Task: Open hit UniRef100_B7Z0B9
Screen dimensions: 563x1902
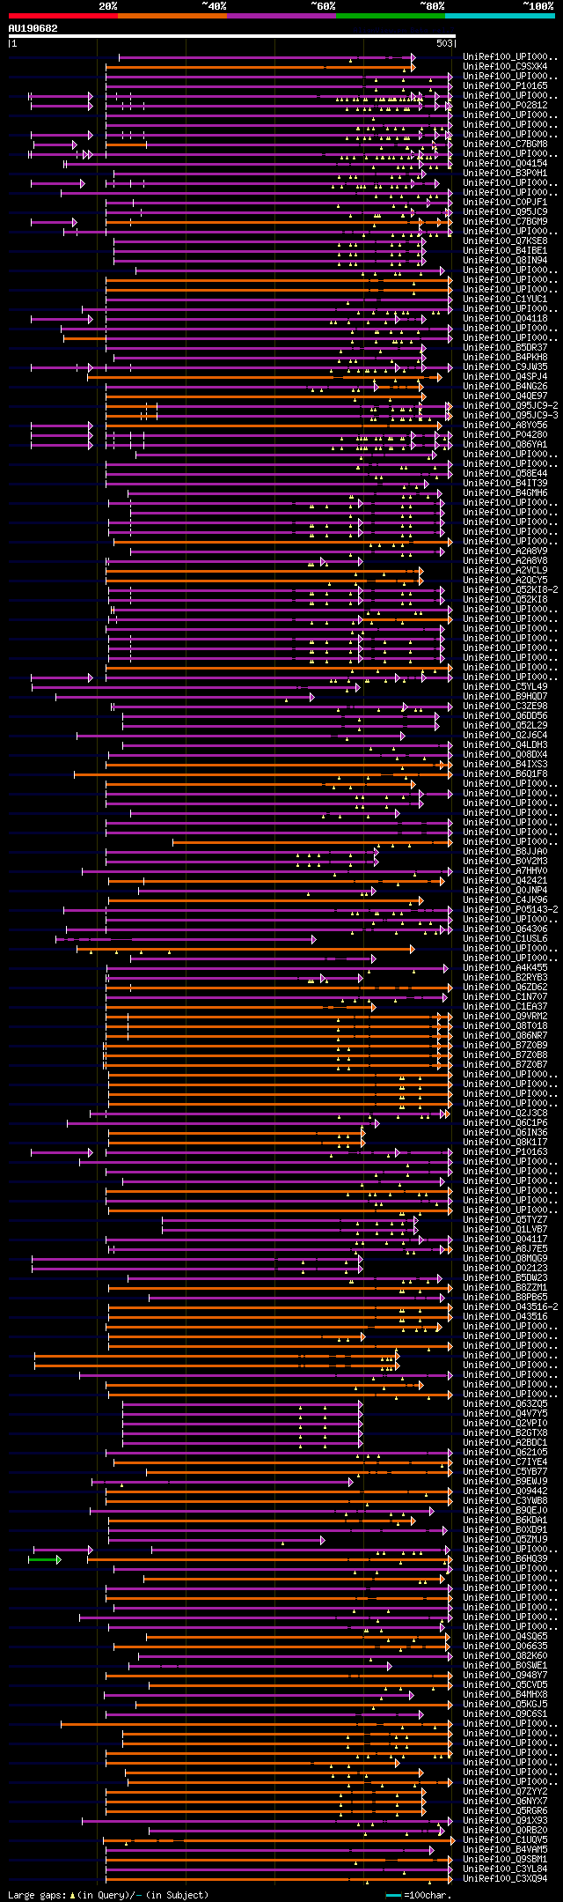Action: (x=505, y=1045)
